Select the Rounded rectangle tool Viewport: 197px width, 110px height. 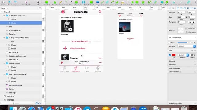[46, 3]
